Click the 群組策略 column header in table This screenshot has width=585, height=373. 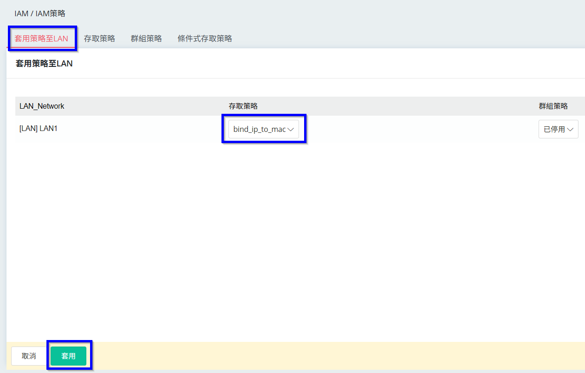(553, 106)
